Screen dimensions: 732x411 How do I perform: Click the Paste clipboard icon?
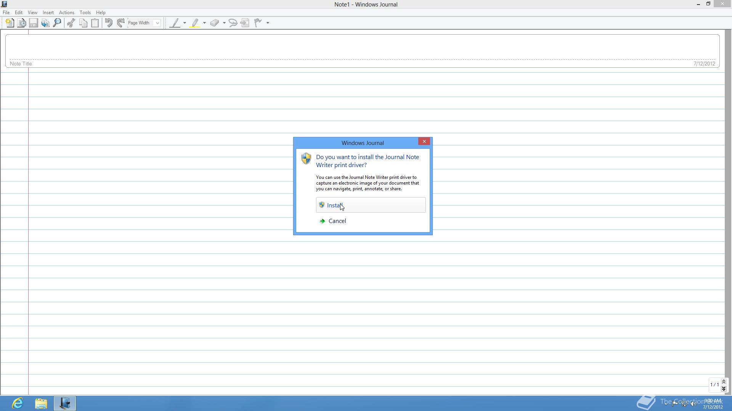click(x=95, y=23)
